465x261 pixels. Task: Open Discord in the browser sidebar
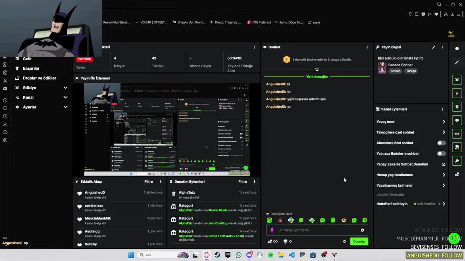pos(5,88)
